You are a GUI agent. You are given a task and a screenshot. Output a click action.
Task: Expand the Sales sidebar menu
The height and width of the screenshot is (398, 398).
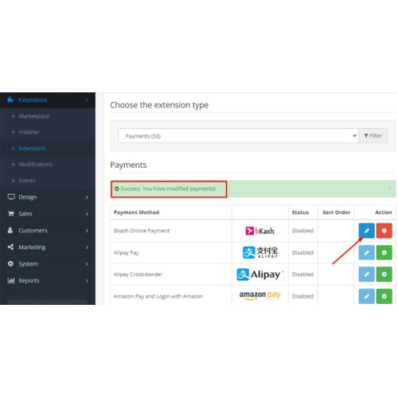pos(48,214)
